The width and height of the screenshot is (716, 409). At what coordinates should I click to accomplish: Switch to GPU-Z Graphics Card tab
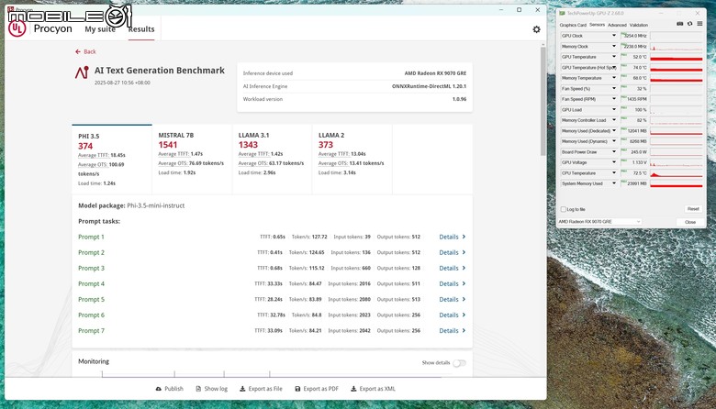573,25
